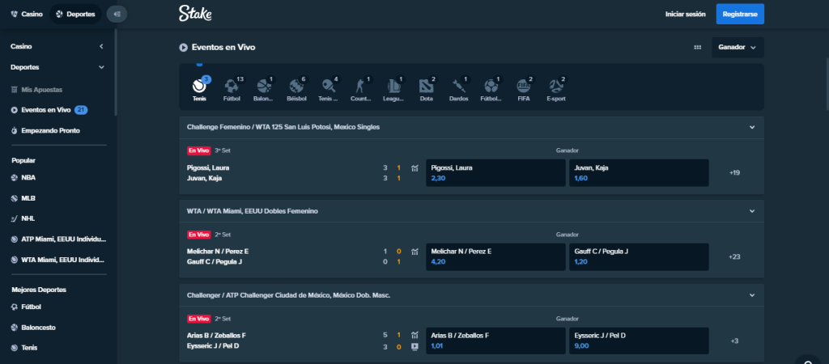
Task: Collapse WTA Miami Dobles Femenino section
Action: tap(752, 211)
